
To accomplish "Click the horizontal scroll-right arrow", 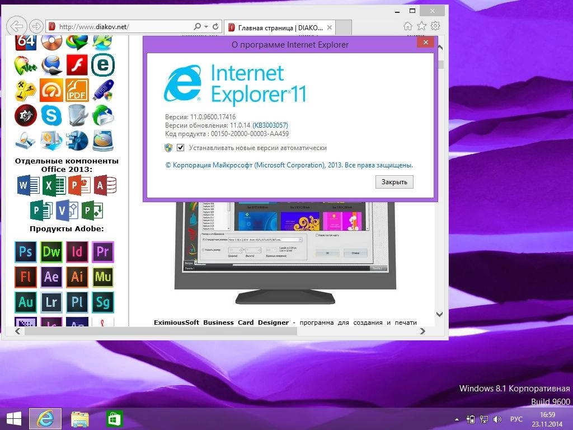I will [423, 331].
